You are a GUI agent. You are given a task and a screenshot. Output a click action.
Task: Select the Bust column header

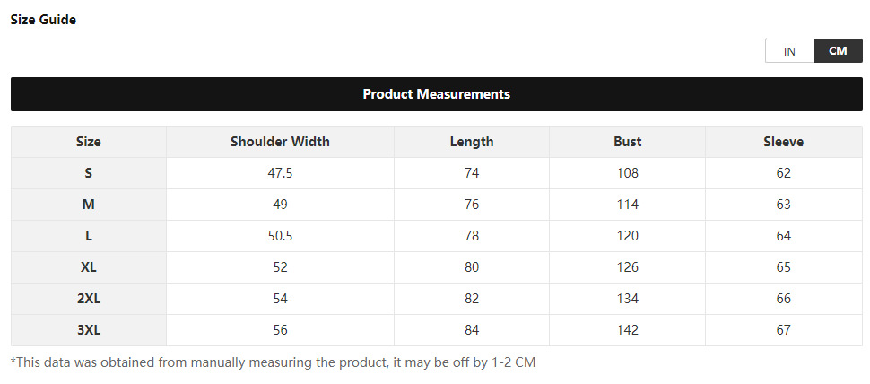point(627,142)
